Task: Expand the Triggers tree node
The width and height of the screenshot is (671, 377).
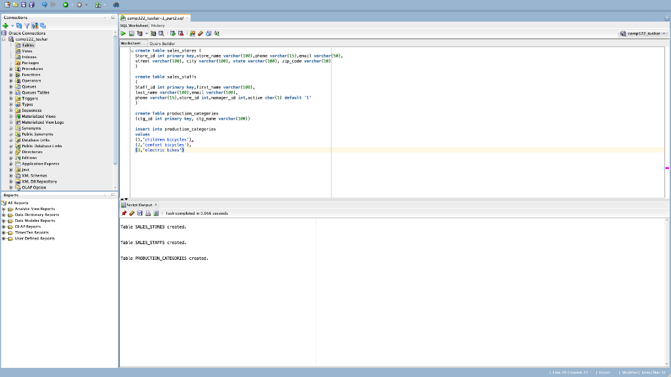Action: (11, 98)
